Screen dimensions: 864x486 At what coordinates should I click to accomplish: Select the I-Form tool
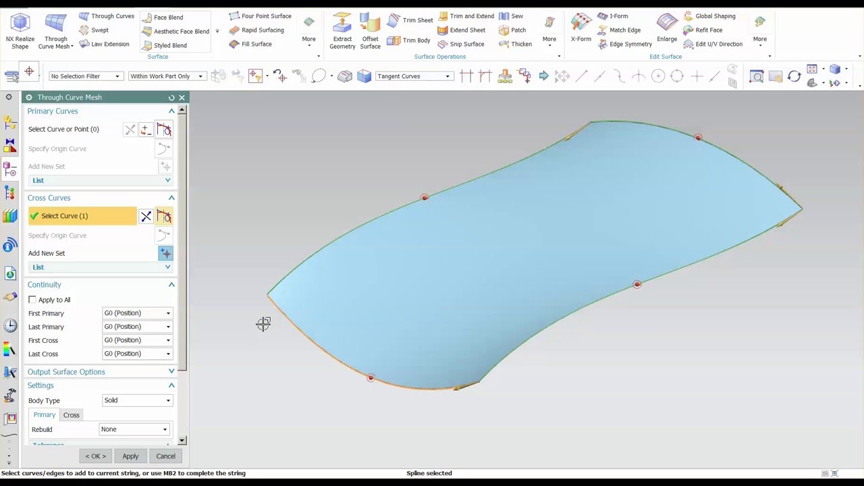tap(612, 16)
